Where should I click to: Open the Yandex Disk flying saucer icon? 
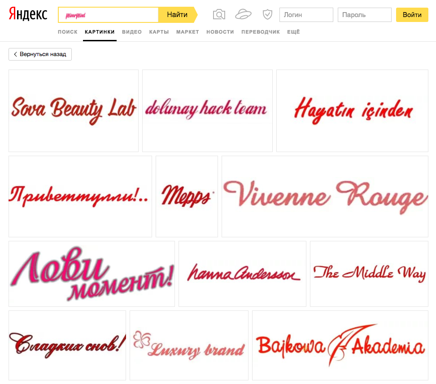point(243,14)
